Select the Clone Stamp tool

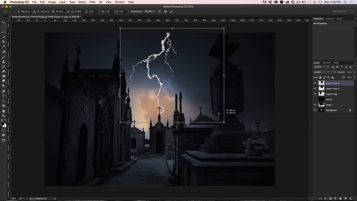tap(3, 61)
